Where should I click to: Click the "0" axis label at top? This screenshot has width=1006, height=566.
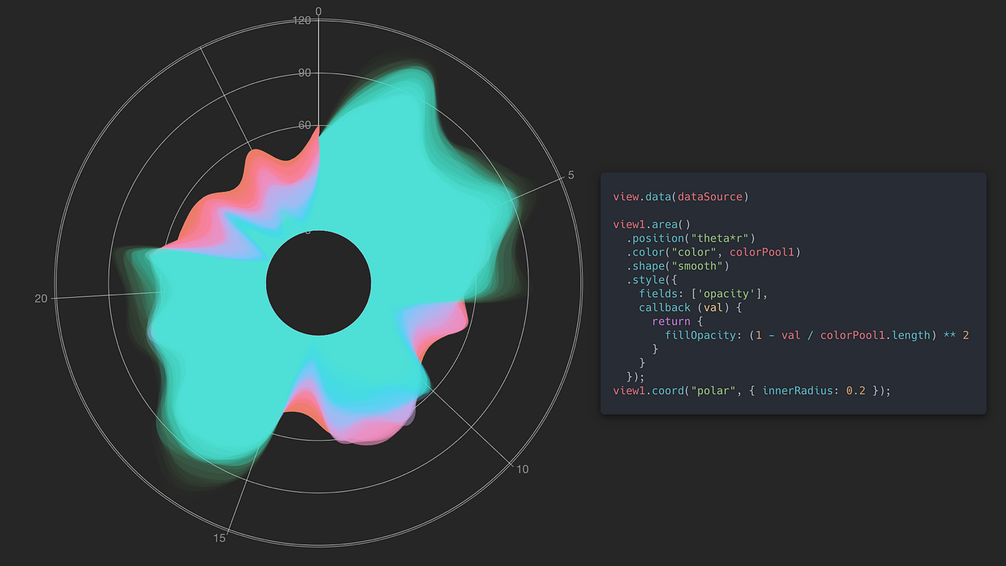pyautogui.click(x=318, y=11)
